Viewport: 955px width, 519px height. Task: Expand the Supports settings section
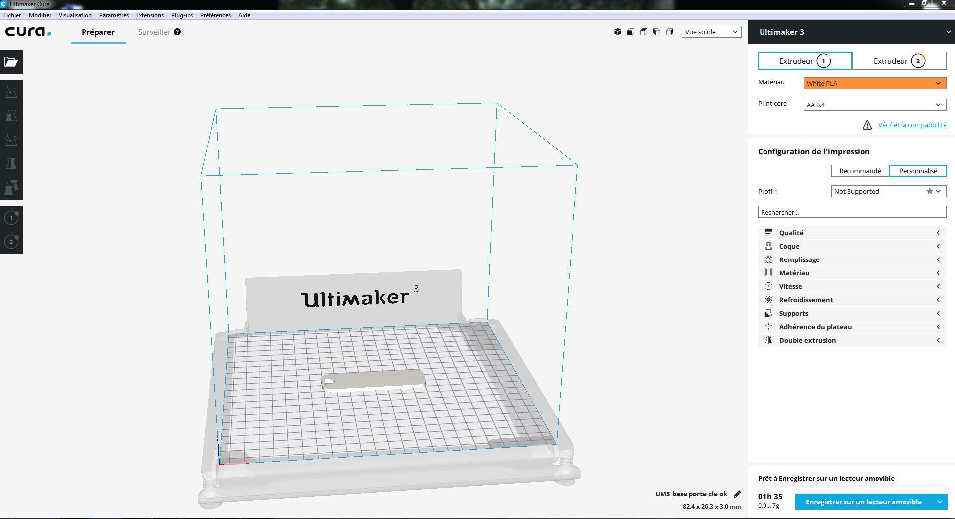coord(852,313)
